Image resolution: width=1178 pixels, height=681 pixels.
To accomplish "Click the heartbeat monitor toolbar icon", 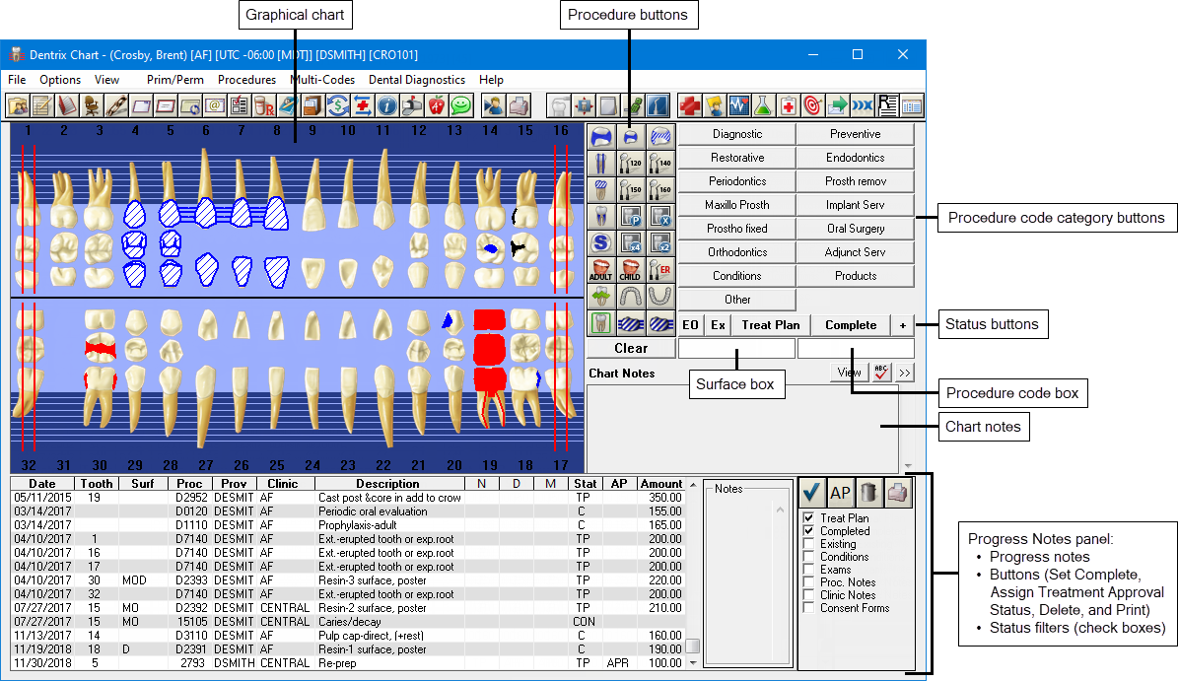I will [738, 105].
